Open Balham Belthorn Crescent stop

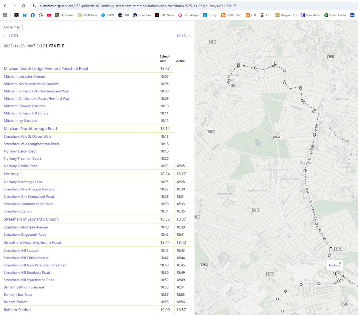click(x=24, y=287)
